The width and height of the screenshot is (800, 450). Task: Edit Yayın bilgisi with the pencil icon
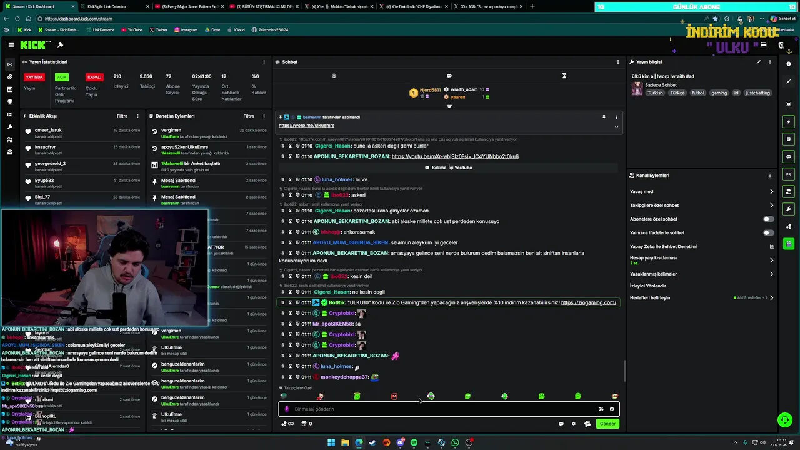pyautogui.click(x=759, y=62)
